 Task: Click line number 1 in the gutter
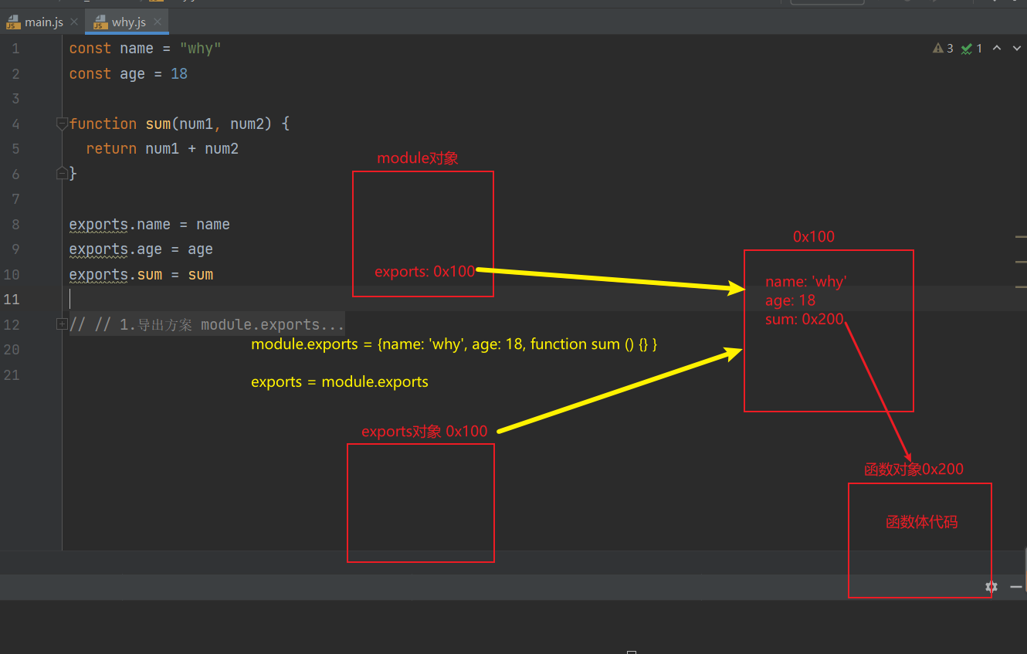point(15,49)
